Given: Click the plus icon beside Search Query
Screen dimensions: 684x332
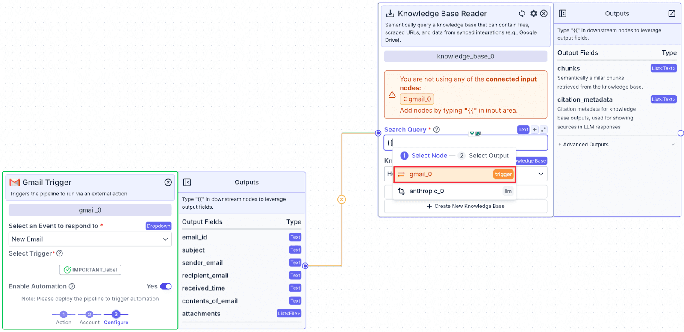Looking at the screenshot, I should point(534,130).
